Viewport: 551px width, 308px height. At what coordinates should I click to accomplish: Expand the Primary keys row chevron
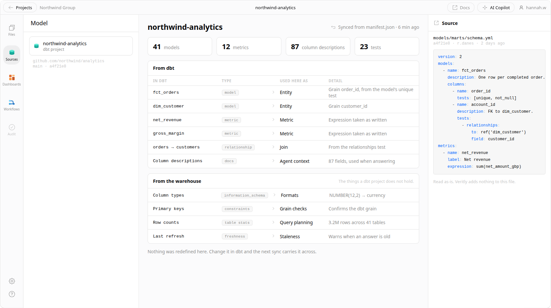pos(273,209)
